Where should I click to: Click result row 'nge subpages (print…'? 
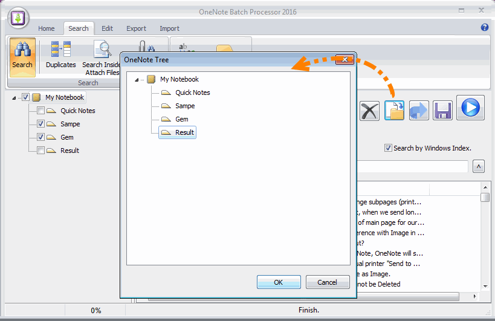pyautogui.click(x=389, y=202)
